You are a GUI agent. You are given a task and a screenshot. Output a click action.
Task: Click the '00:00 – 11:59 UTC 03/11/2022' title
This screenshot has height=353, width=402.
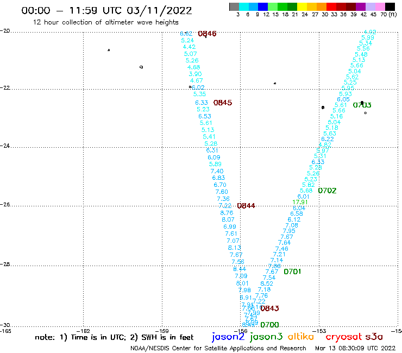pos(106,10)
